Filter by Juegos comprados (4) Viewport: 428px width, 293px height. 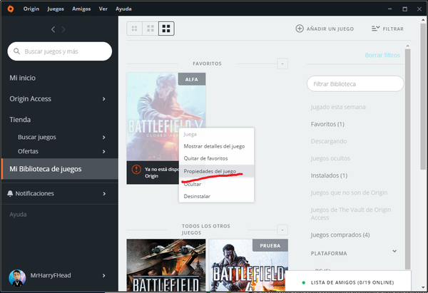click(340, 235)
